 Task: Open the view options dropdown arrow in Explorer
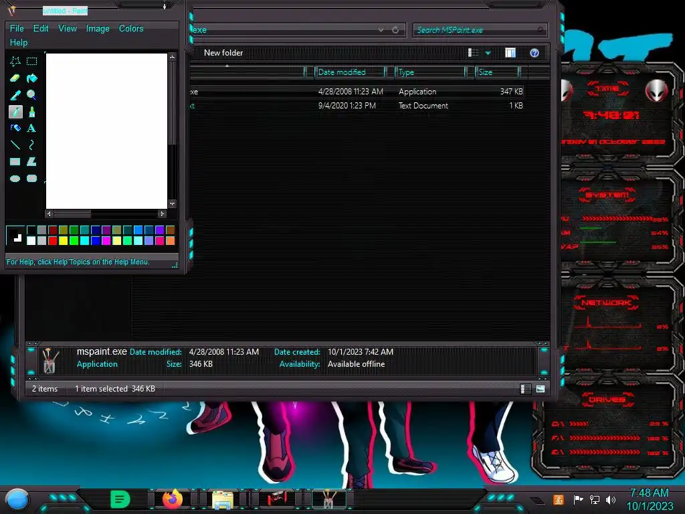(x=488, y=54)
